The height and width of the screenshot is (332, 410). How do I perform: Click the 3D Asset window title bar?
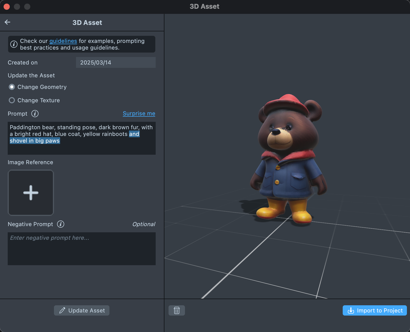click(204, 7)
